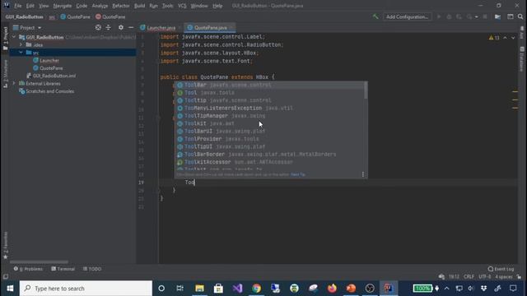Open Add Configuration dialog
Screen dimensions: 527x296
tap(407, 16)
